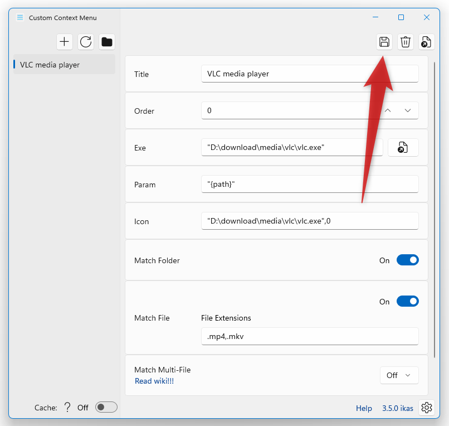Screen dimensions: 449x426
Task: Show Cache help question mark
Action: (67, 408)
